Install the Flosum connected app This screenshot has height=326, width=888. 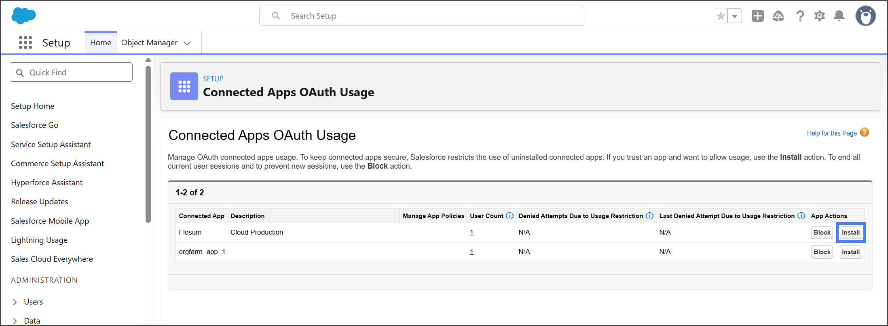pyautogui.click(x=850, y=233)
